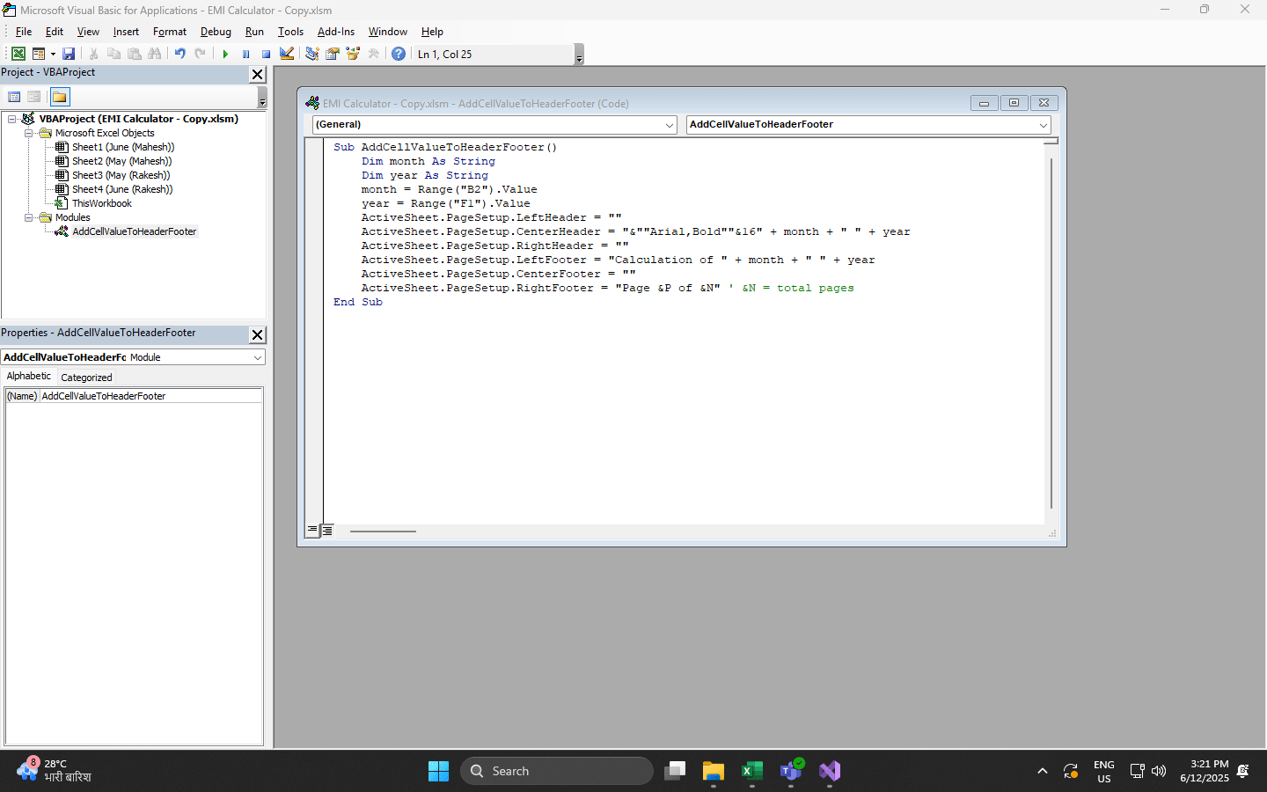This screenshot has width=1267, height=792.
Task: Open the File menu
Action: 24,32
